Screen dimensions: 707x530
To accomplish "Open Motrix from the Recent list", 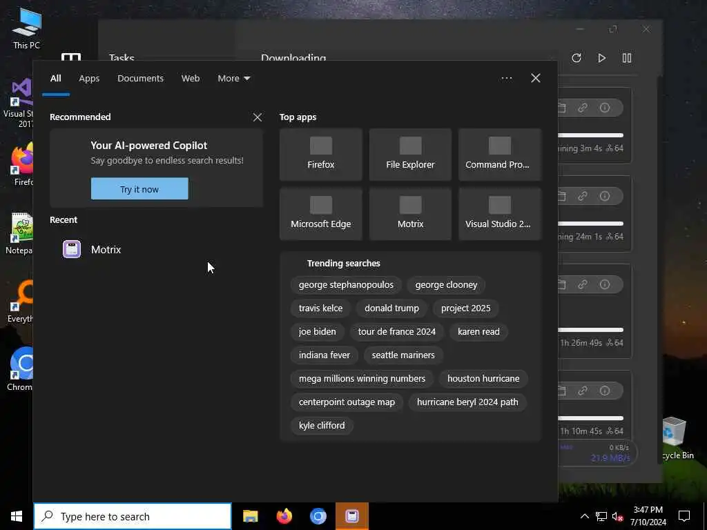I will 156,249.
